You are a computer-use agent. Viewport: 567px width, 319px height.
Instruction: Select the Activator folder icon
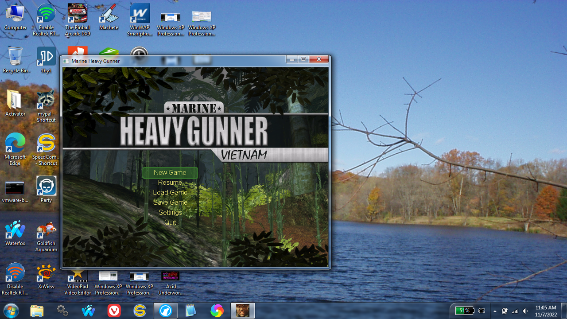(15, 103)
